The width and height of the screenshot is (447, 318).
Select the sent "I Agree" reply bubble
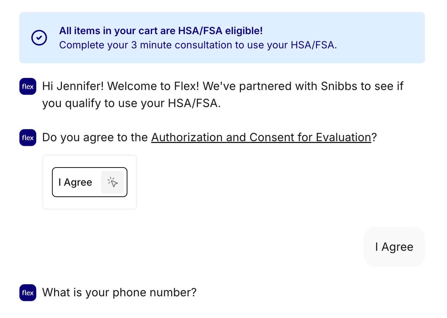[394, 247]
